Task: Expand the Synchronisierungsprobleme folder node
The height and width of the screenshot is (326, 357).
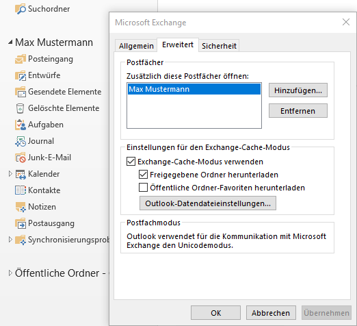Action: pos(10,240)
